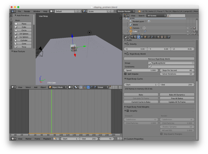
Task: Click the wrench modifier icon on Cube row
Action: pyautogui.click(x=145, y=31)
